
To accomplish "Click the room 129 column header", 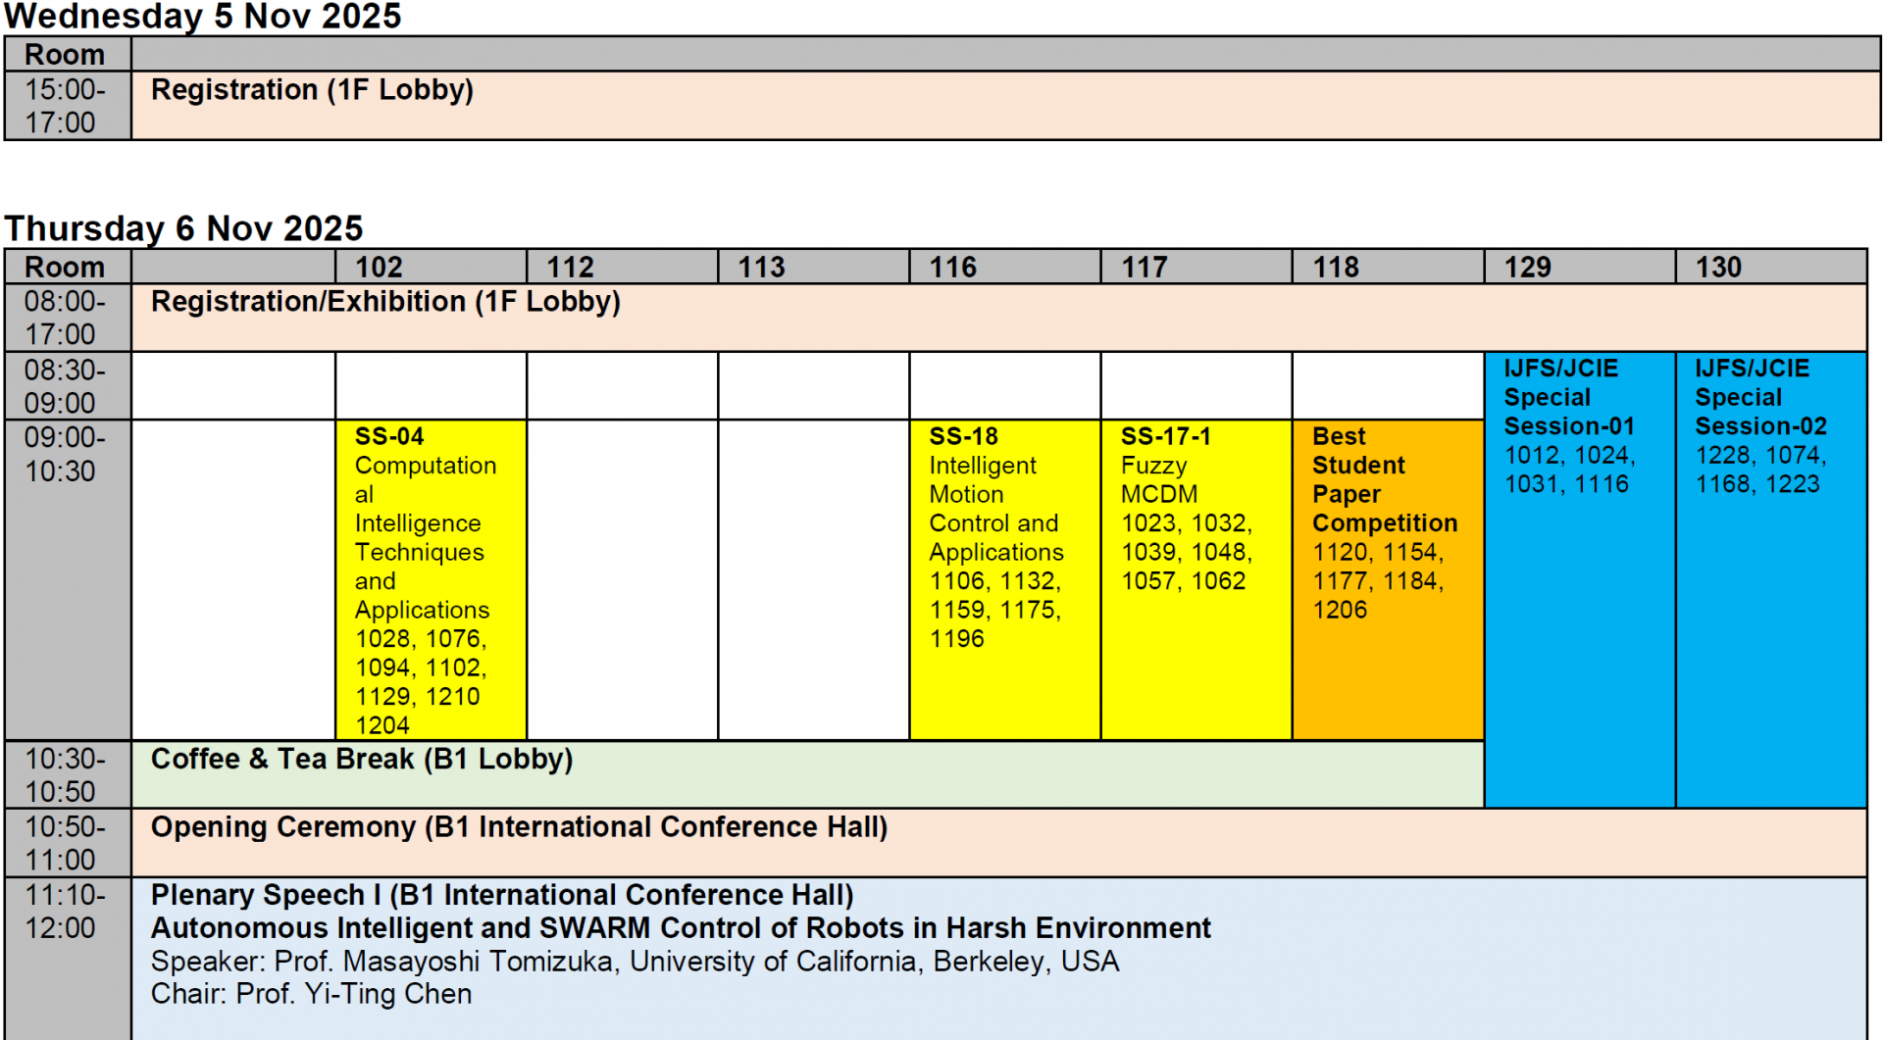I will point(1527,267).
